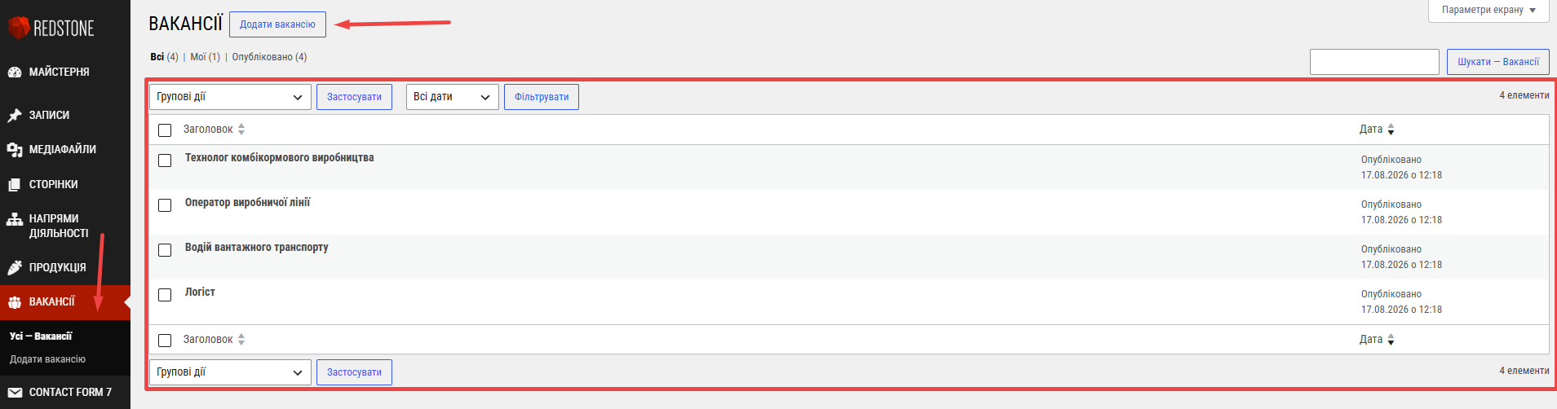Expand the Всі дати date filter
Screen dimensions: 1557x409
coord(453,97)
